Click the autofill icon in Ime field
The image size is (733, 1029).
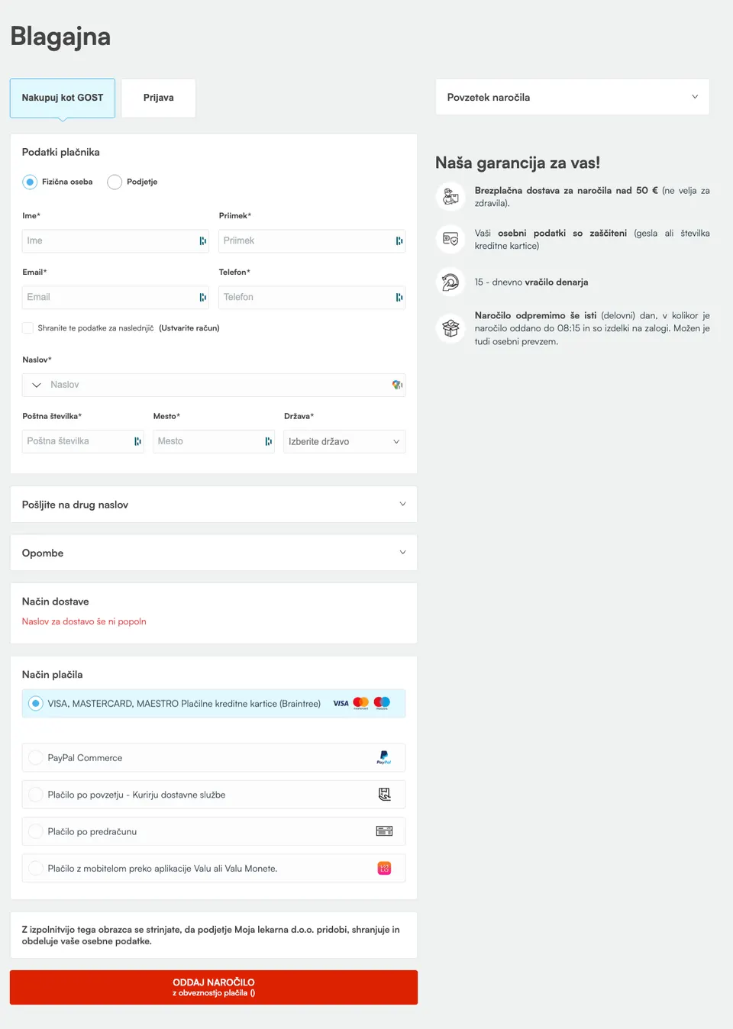point(202,241)
